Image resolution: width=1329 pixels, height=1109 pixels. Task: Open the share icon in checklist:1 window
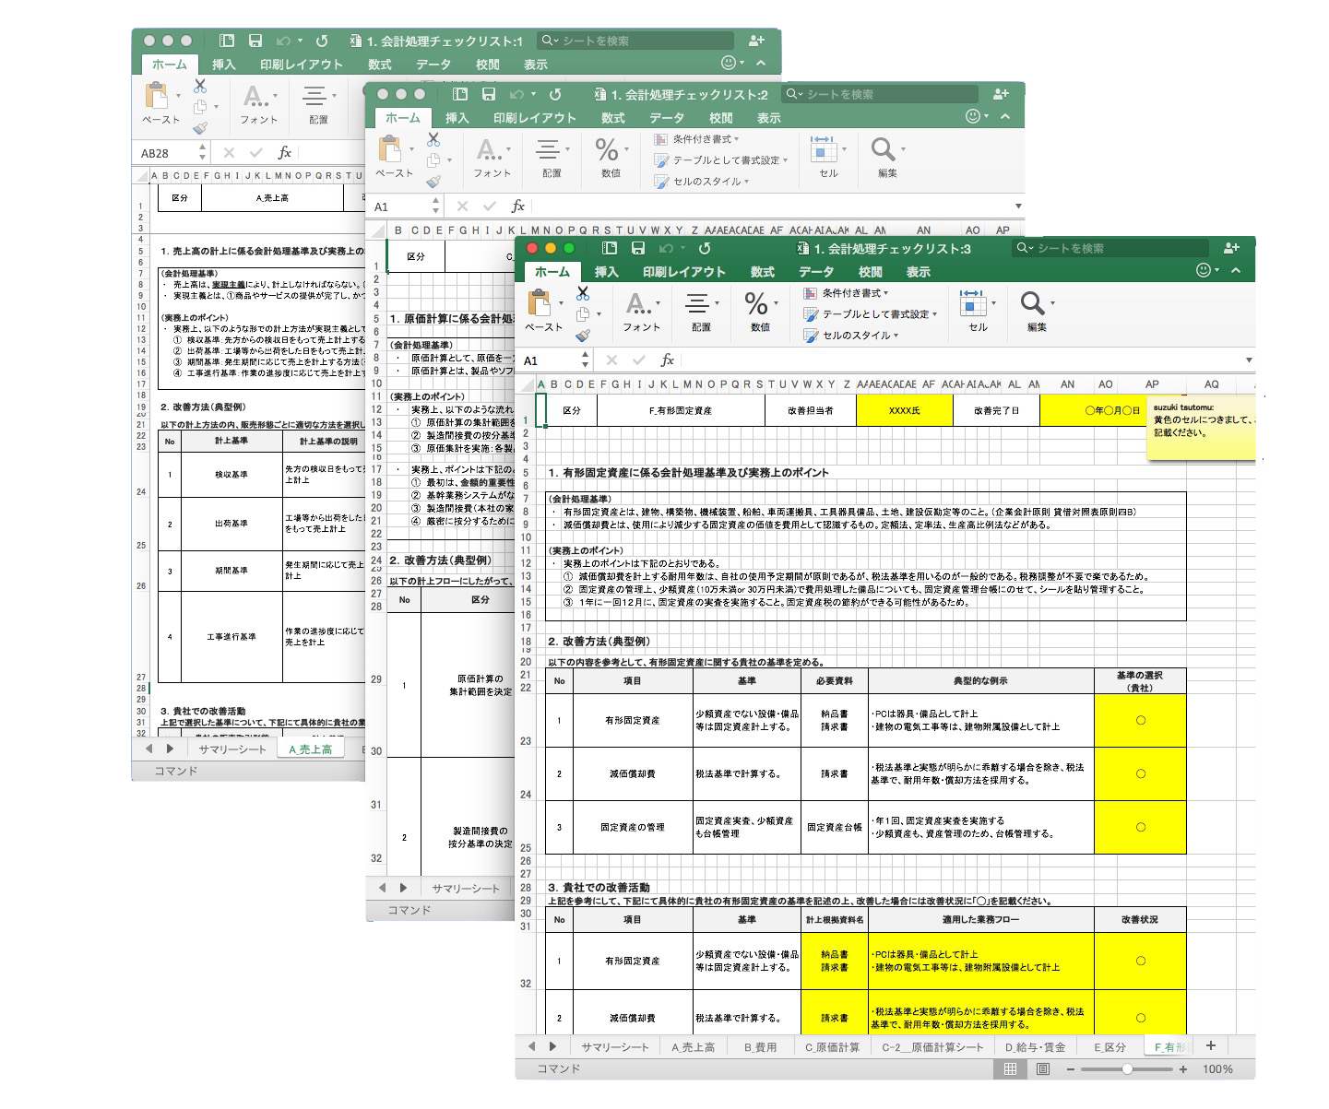tap(756, 41)
